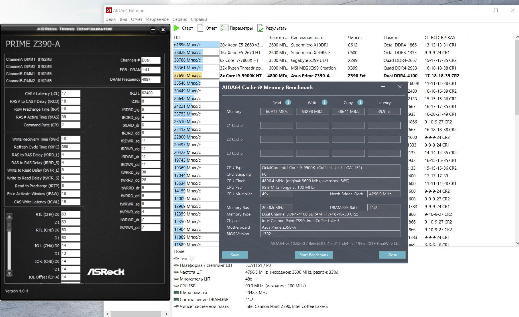Click the AIDA64 Extreme app logo icon

[109, 10]
